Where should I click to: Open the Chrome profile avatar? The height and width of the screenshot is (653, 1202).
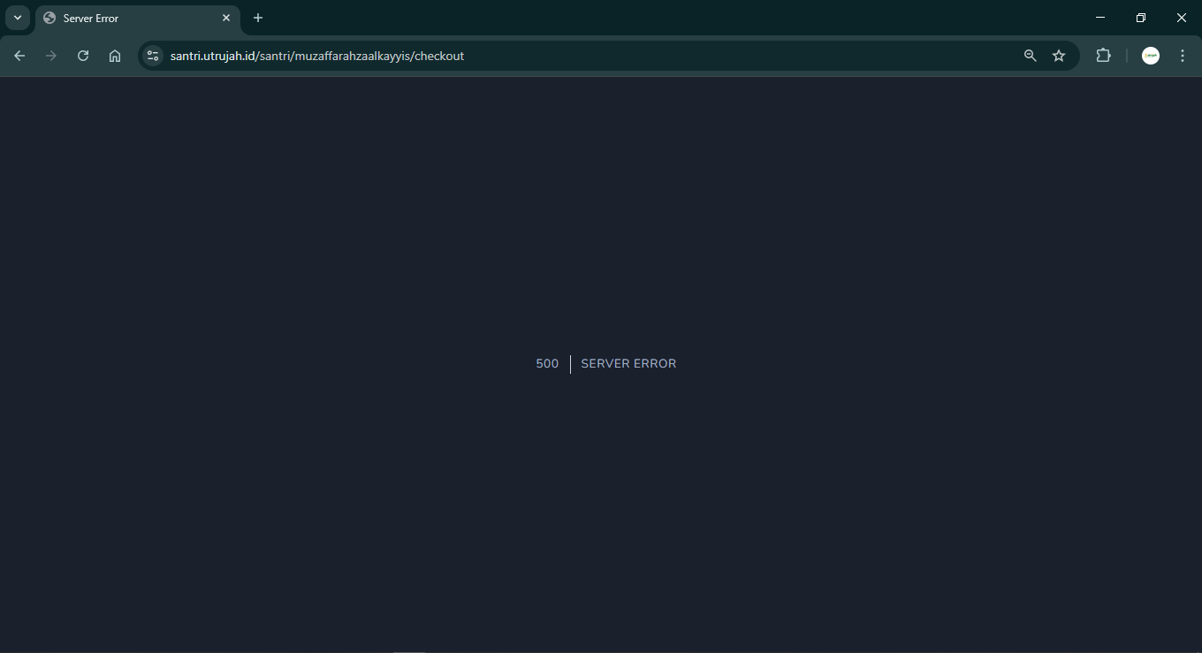[1151, 56]
